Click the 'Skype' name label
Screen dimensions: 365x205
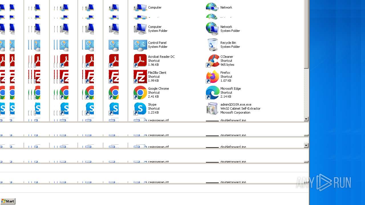click(152, 104)
